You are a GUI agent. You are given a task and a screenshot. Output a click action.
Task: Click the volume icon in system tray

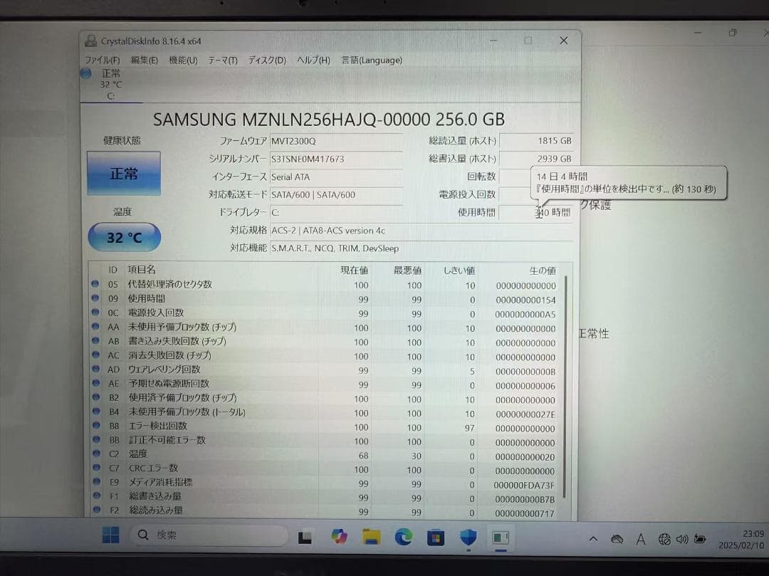(681, 540)
